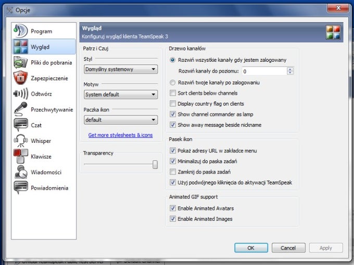Increase Rozwiń kanały do poziomu spinner up

[x=290, y=69]
